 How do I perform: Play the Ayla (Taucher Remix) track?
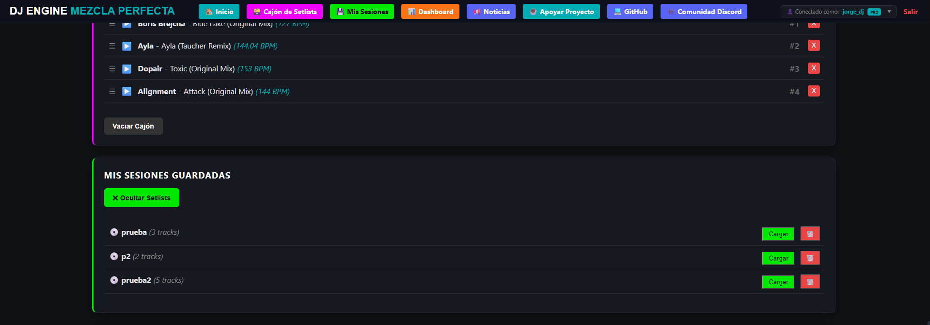click(126, 46)
